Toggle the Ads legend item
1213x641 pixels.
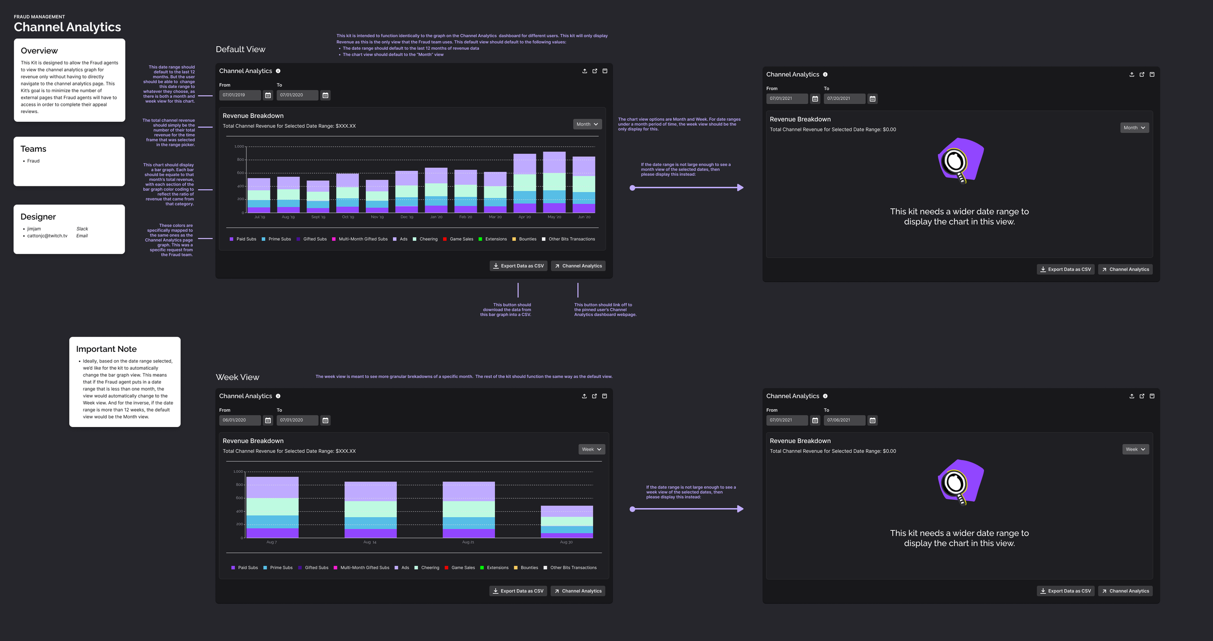[x=401, y=239]
